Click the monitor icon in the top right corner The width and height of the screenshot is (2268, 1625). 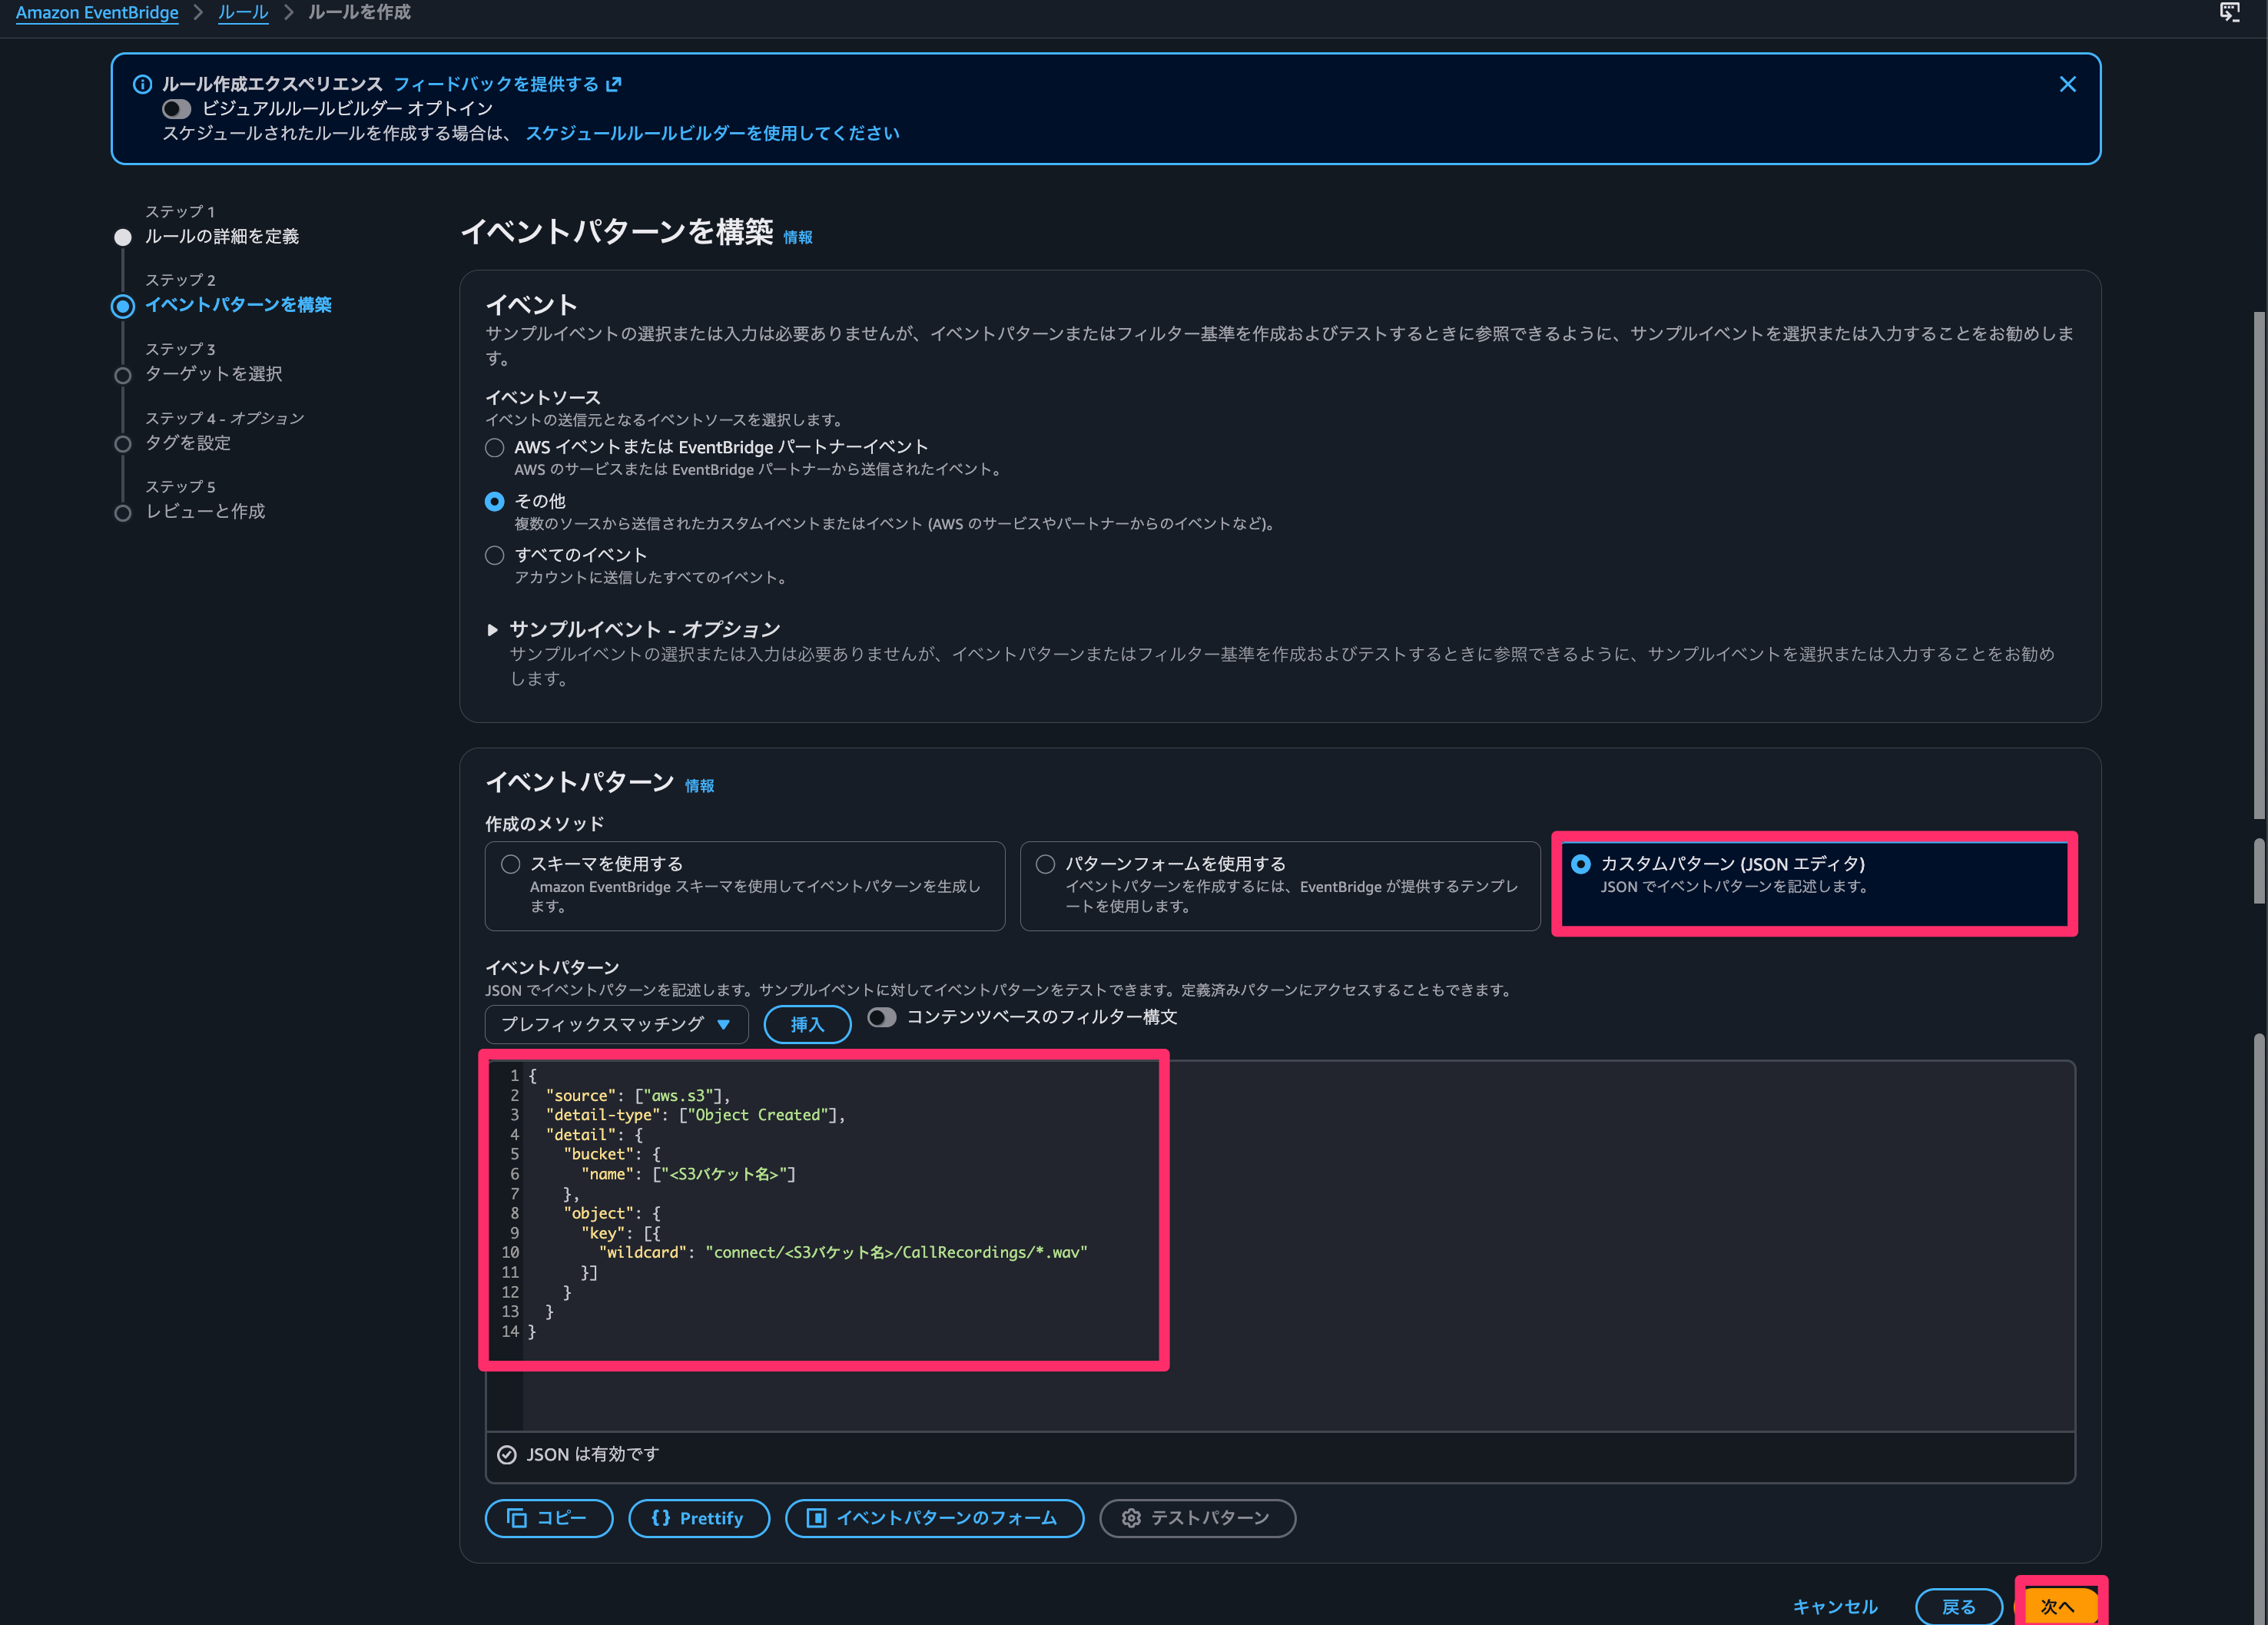pos(2230,12)
